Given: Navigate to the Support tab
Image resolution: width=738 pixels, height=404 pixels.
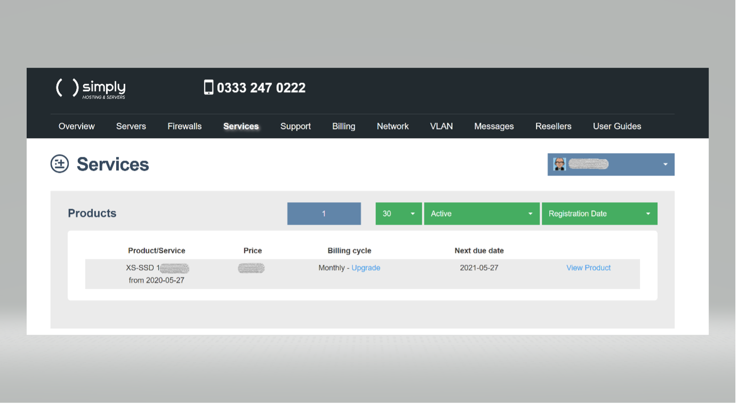Looking at the screenshot, I should pos(295,126).
